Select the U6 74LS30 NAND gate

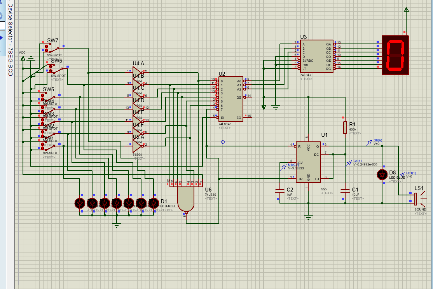(x=186, y=199)
